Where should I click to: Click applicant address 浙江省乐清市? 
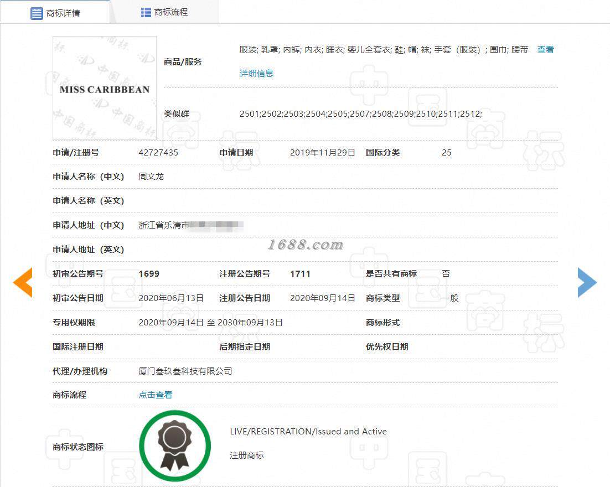(163, 225)
